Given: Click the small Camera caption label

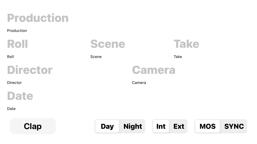Looking at the screenshot, I should click(139, 83).
